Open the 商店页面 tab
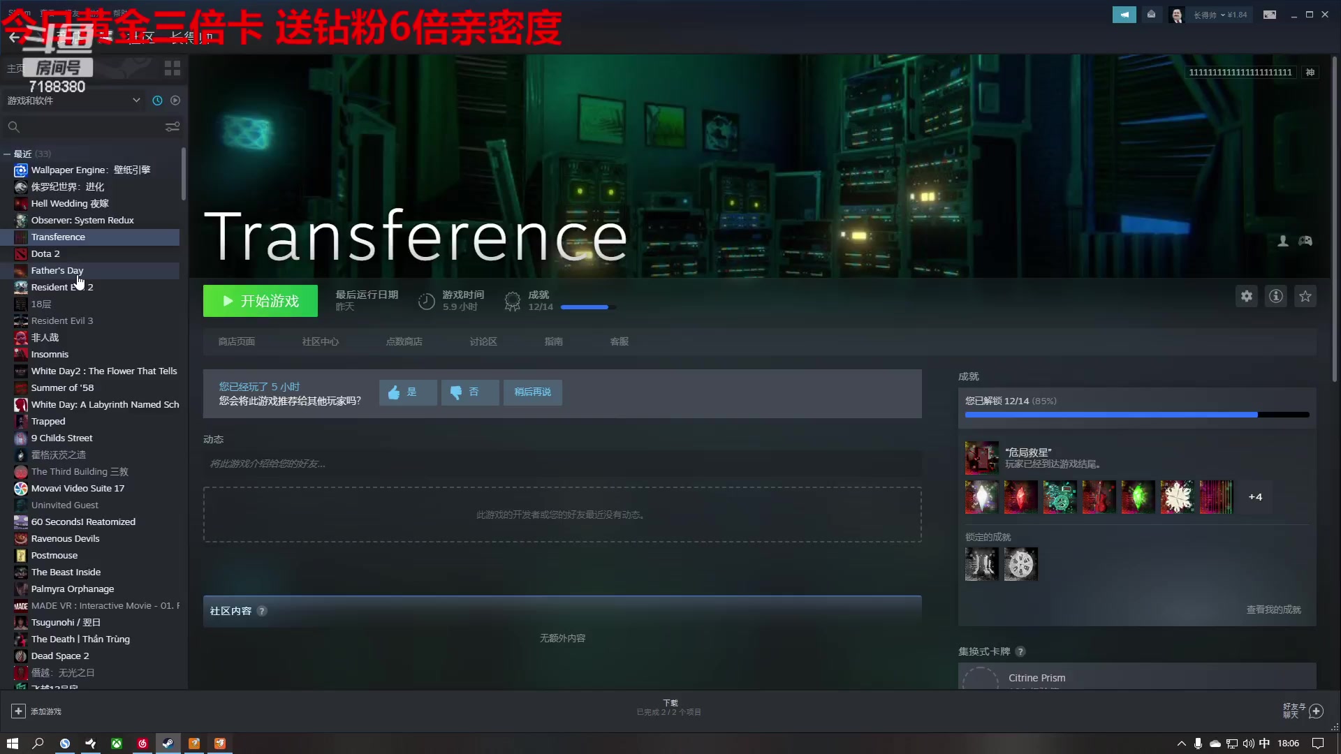 pyautogui.click(x=237, y=341)
